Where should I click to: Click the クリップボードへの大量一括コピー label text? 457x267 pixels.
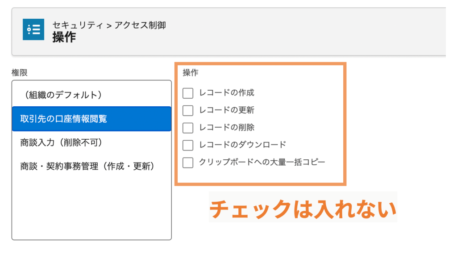pyautogui.click(x=262, y=162)
